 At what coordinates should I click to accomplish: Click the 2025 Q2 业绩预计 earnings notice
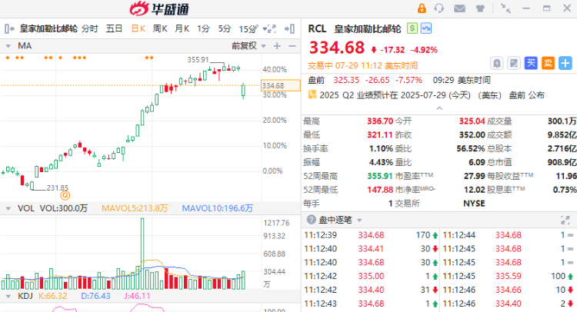(432, 95)
